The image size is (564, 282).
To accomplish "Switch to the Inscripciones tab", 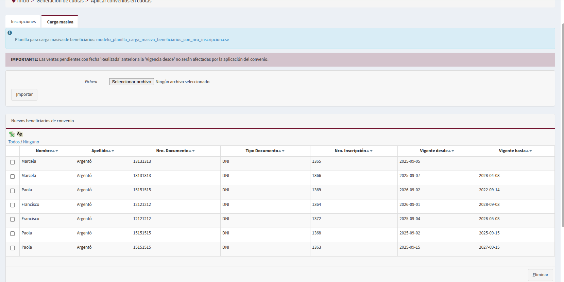I will point(23,22).
